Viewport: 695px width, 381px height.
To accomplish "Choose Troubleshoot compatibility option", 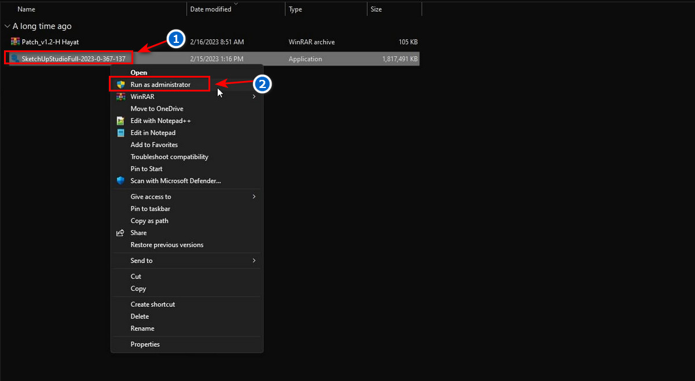I will [x=169, y=157].
